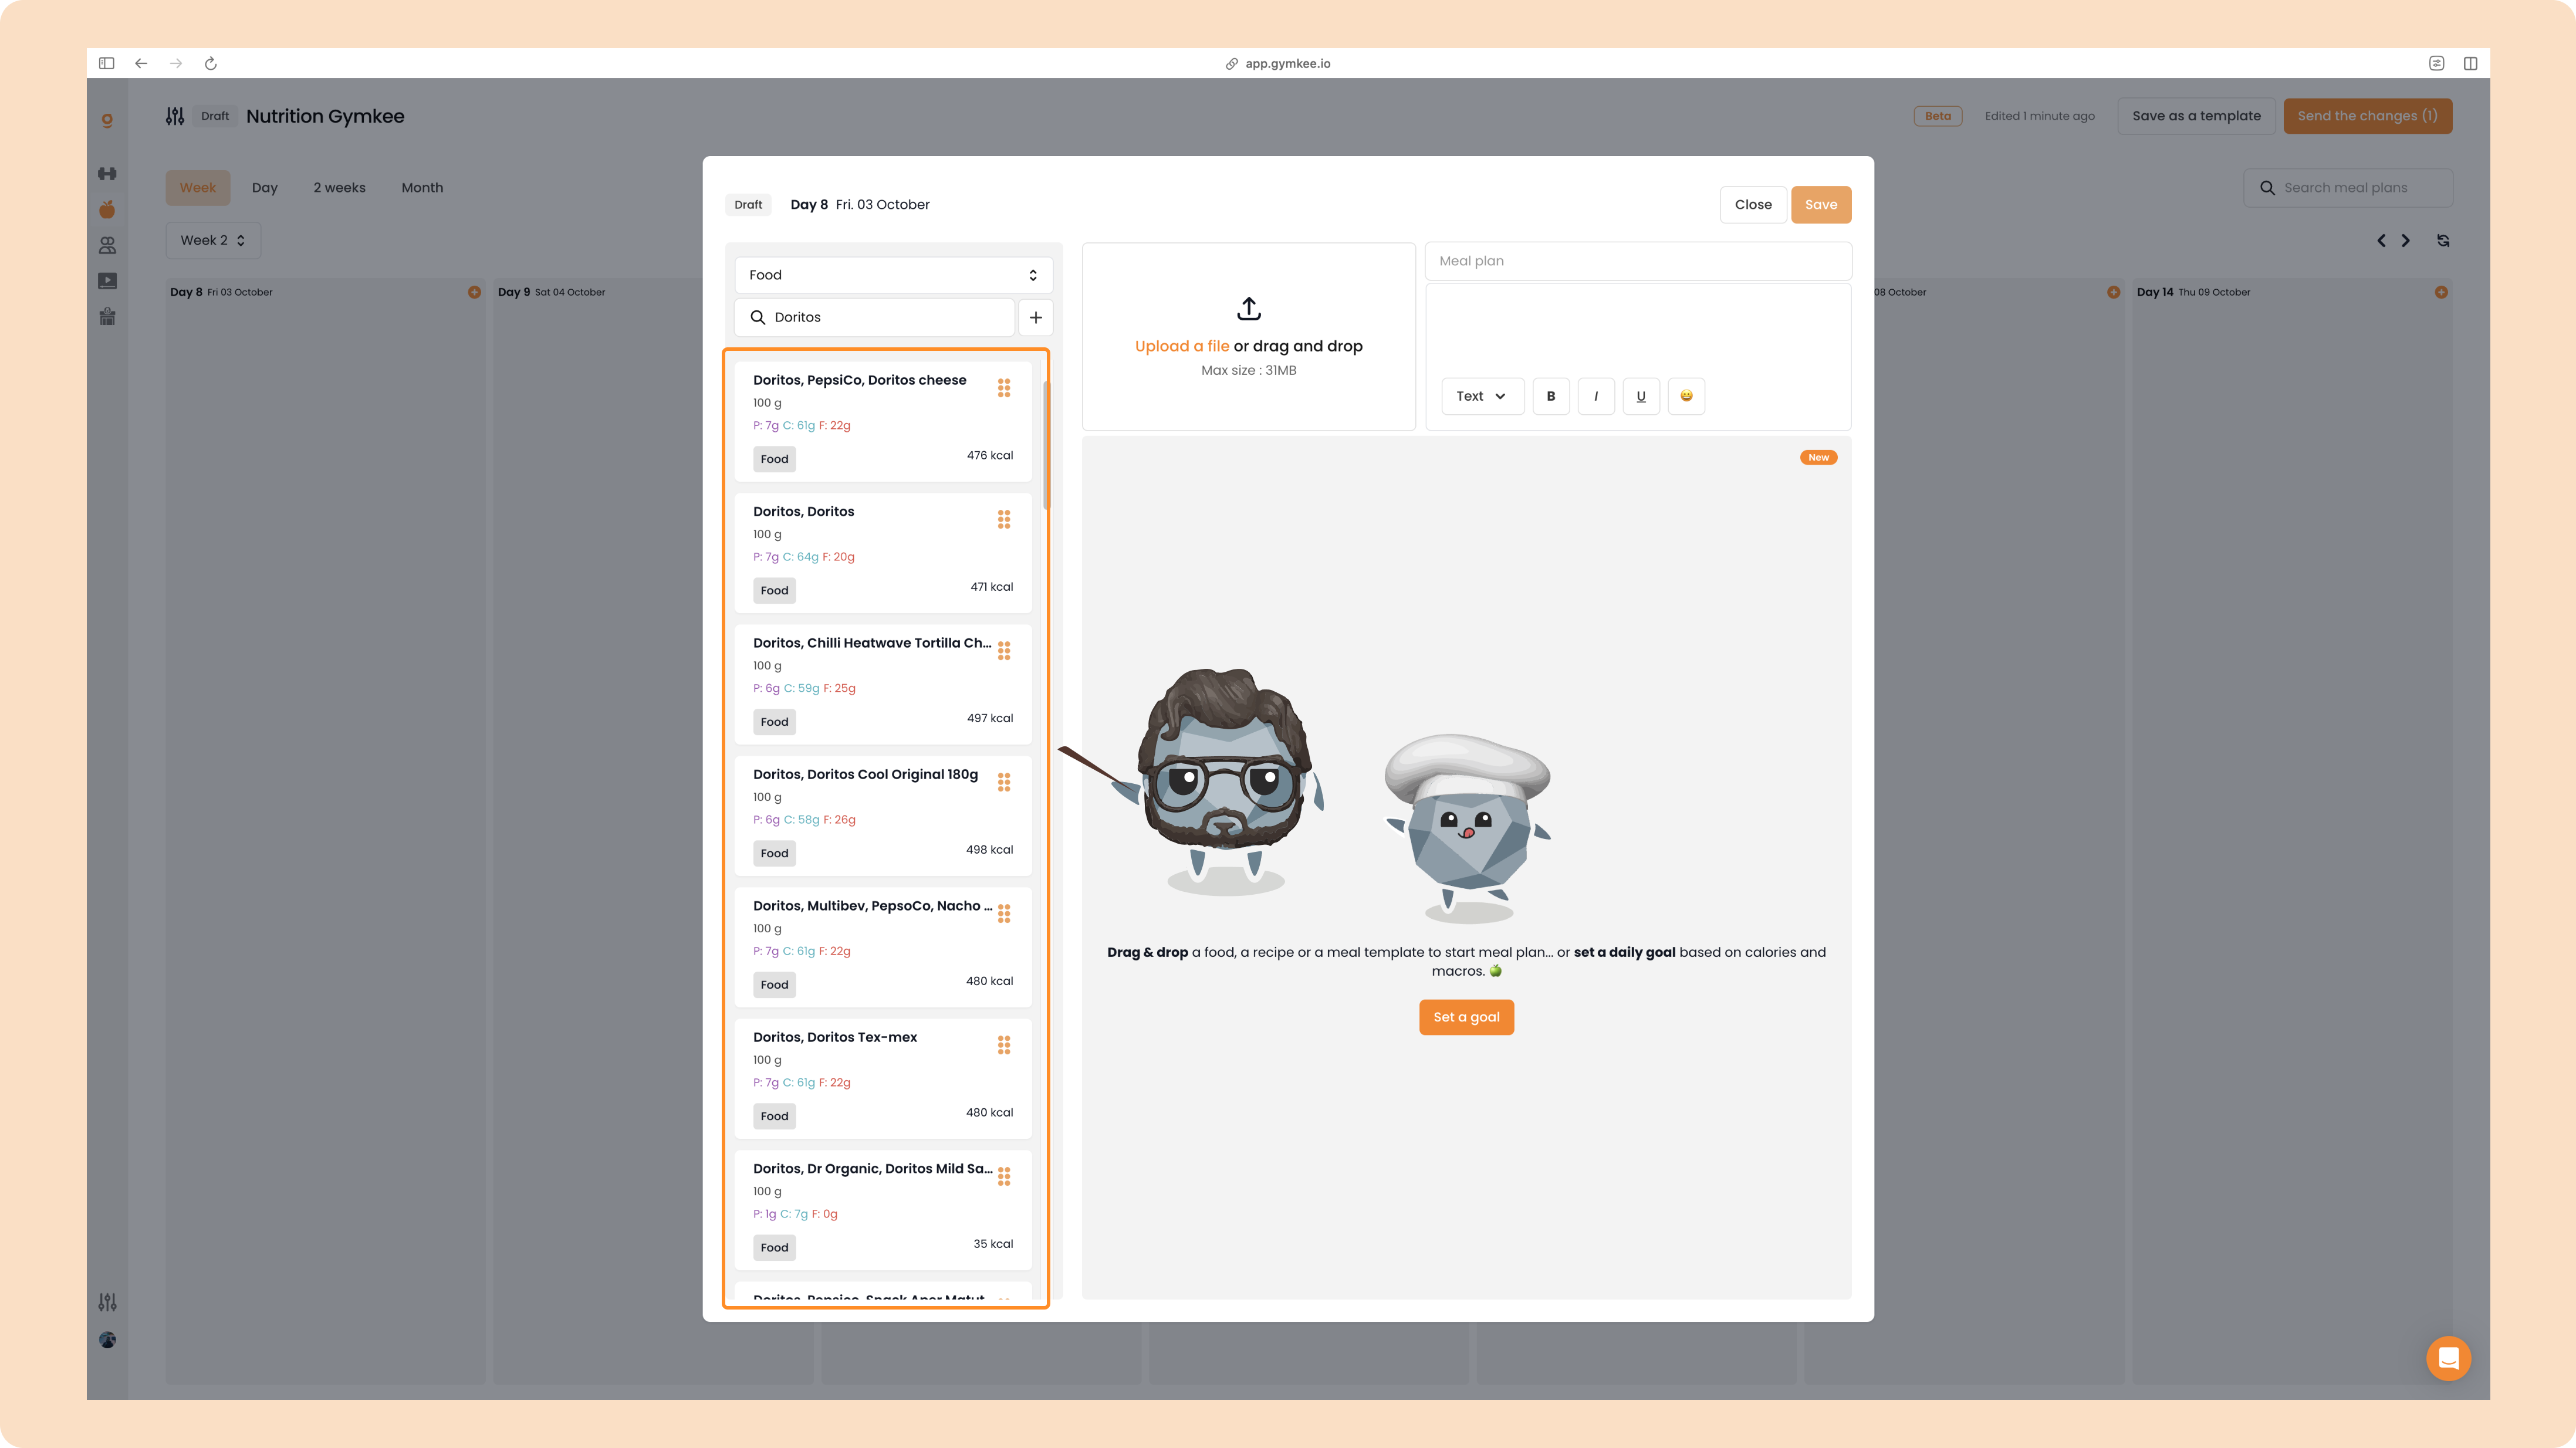This screenshot has width=2576, height=1448.
Task: Focus the Meal plan title field
Action: 1638,261
